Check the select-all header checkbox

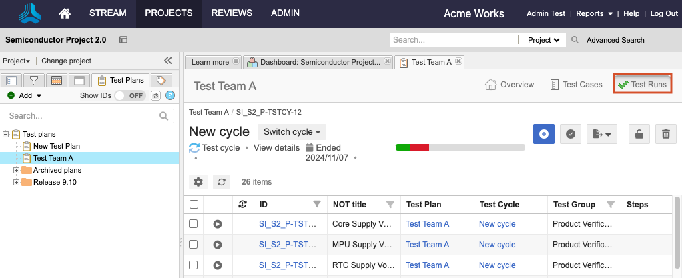point(194,204)
